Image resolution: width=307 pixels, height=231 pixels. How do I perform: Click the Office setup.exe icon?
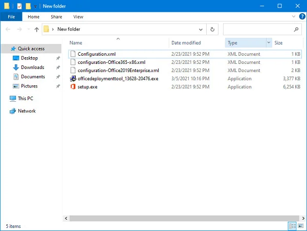click(x=73, y=87)
